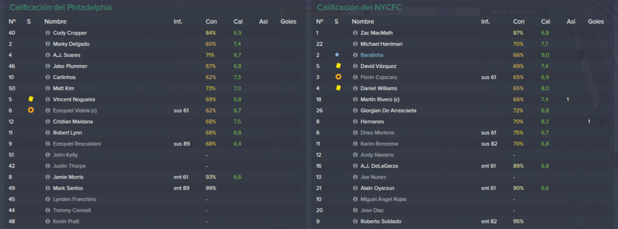618x229 pixels.
Task: Select Cristian Maidana name link
Action: [x=73, y=122]
